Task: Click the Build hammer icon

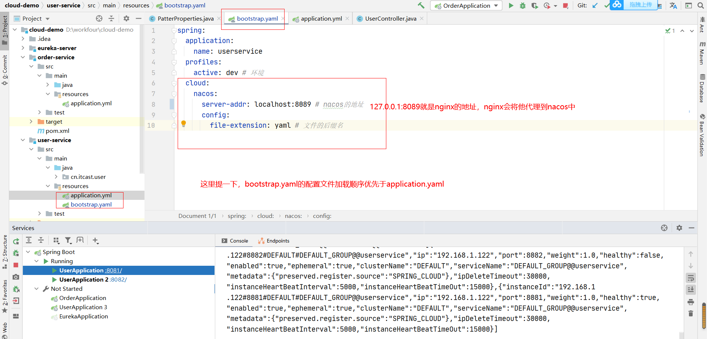Action: 421,6
